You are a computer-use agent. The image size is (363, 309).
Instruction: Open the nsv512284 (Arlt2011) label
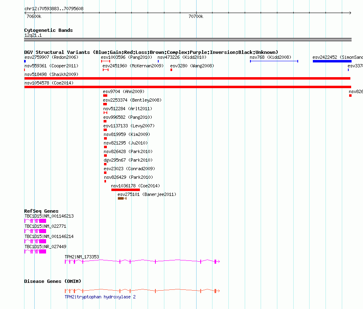[x=128, y=109]
